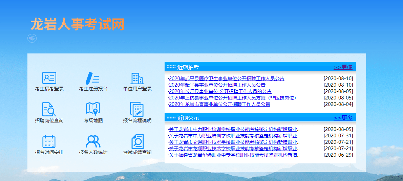Click >>更多 link in 近期招考
The width and height of the screenshot is (403, 181).
coord(343,67)
